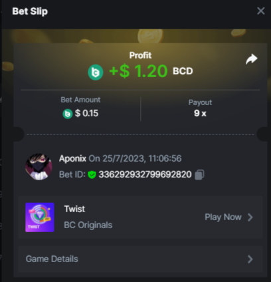271x282 pixels.
Task: Click the Twist game title
Action: click(x=74, y=209)
